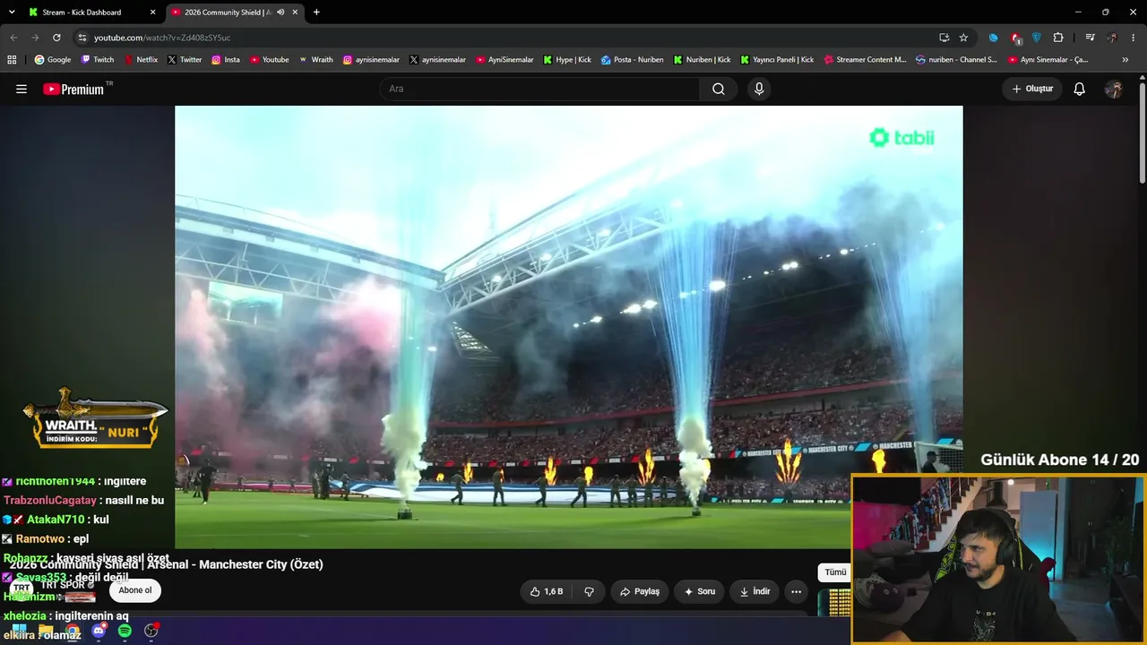Dislike the Community Shield video

click(590, 591)
